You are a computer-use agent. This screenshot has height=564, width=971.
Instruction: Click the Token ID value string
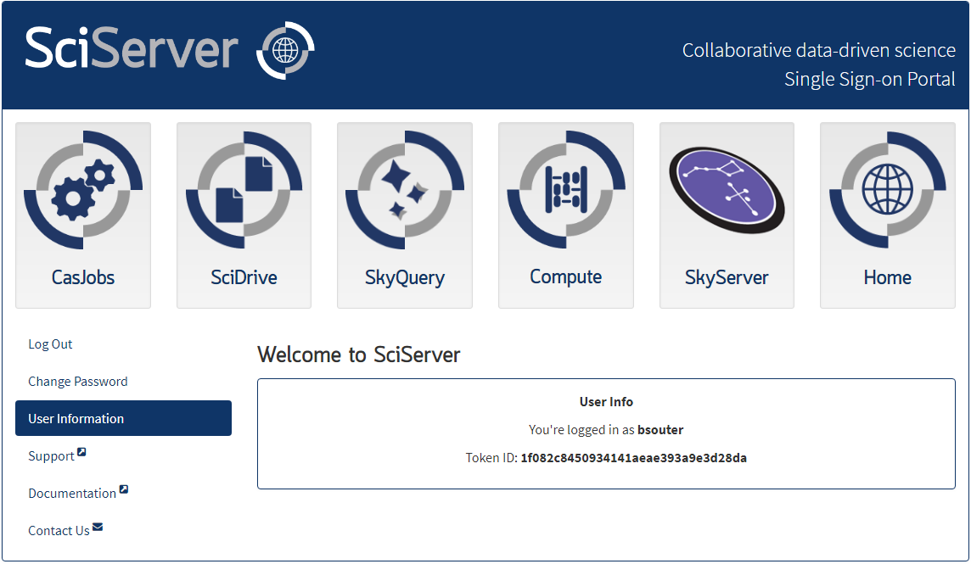click(633, 458)
